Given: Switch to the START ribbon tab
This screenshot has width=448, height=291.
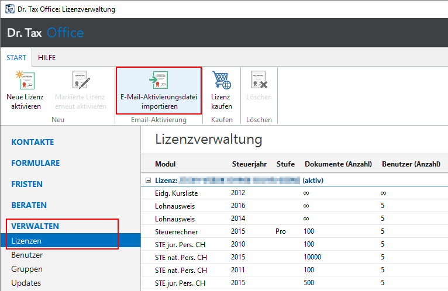Looking at the screenshot, I should (x=16, y=58).
